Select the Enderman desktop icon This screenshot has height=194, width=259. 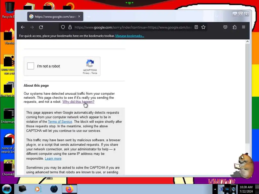coord(8,116)
